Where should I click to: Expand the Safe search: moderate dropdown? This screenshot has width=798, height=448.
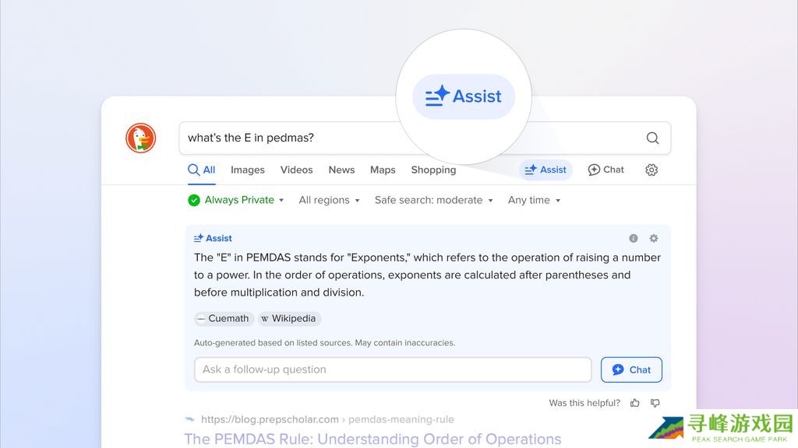pos(433,200)
